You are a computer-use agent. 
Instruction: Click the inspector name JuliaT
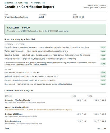42,17
